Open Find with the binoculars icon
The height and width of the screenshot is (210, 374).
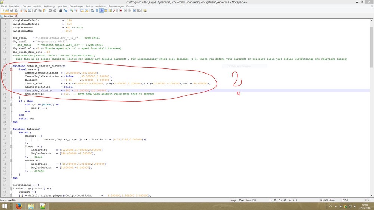pos(61,10)
